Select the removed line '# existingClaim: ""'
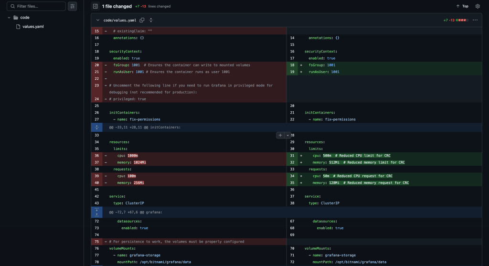The width and height of the screenshot is (489, 266). click(133, 31)
